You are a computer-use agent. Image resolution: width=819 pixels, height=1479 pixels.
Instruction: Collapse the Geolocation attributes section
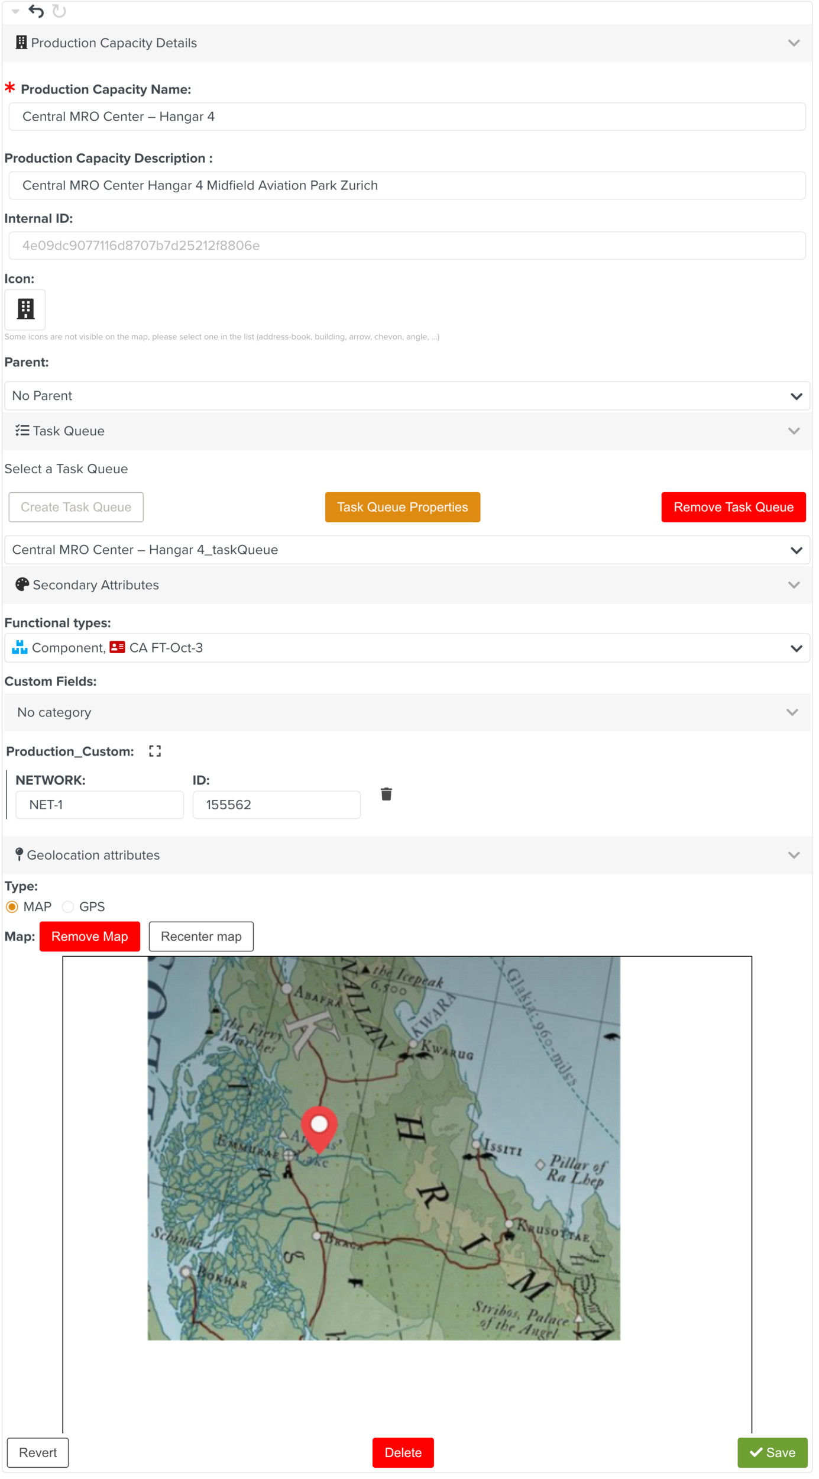click(x=794, y=855)
